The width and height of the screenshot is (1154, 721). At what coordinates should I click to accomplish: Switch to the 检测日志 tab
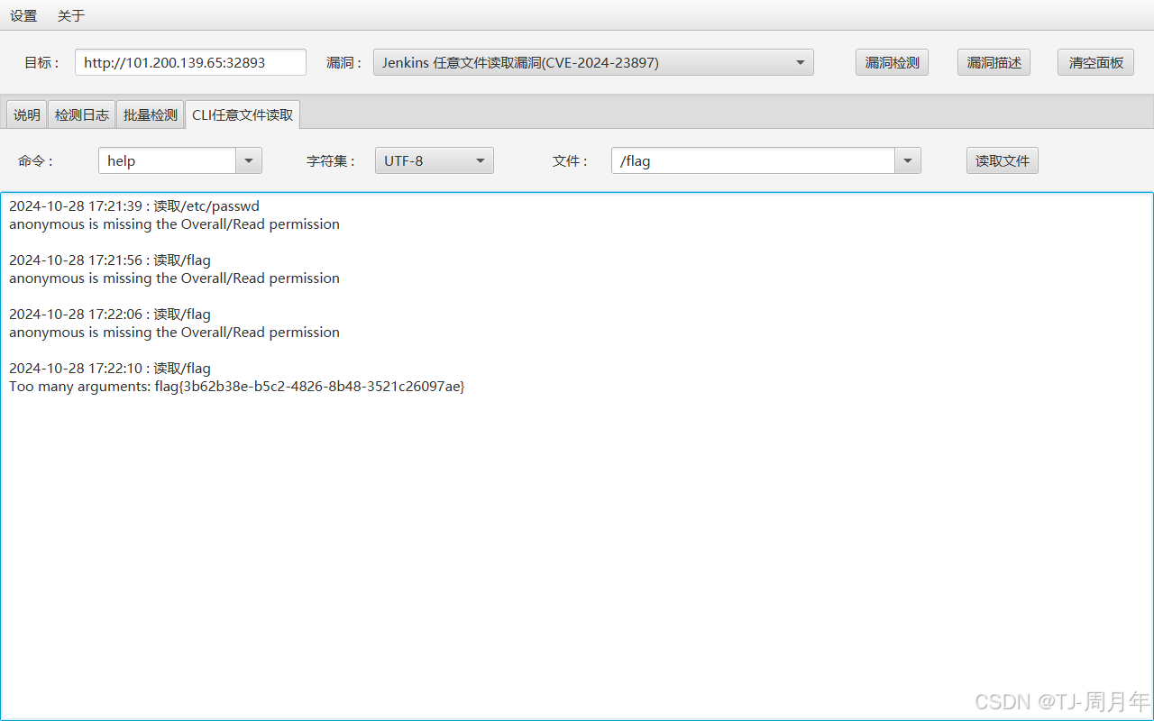click(x=82, y=114)
